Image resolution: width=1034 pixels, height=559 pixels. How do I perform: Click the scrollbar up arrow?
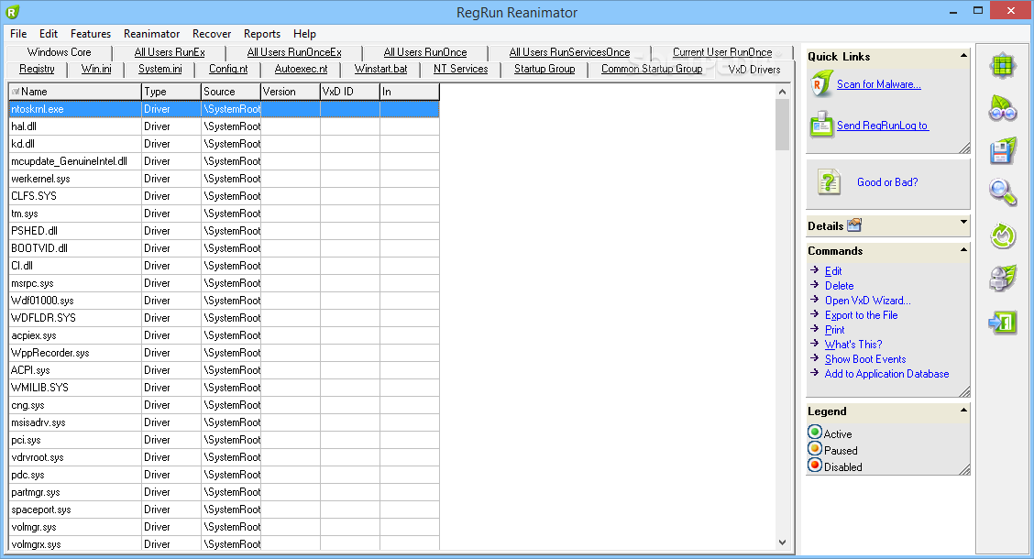[782, 92]
